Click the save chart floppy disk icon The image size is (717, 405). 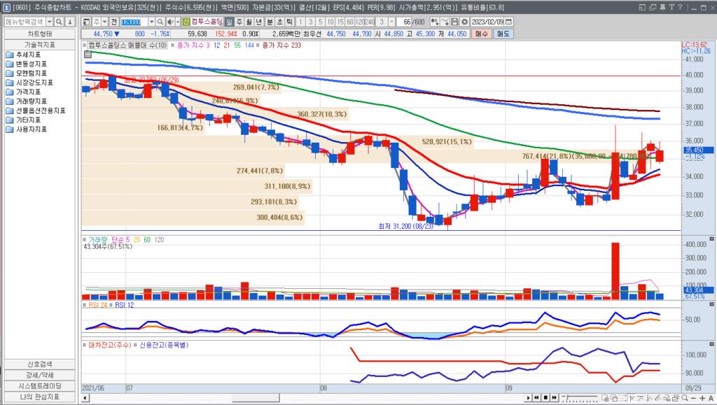tap(456, 22)
